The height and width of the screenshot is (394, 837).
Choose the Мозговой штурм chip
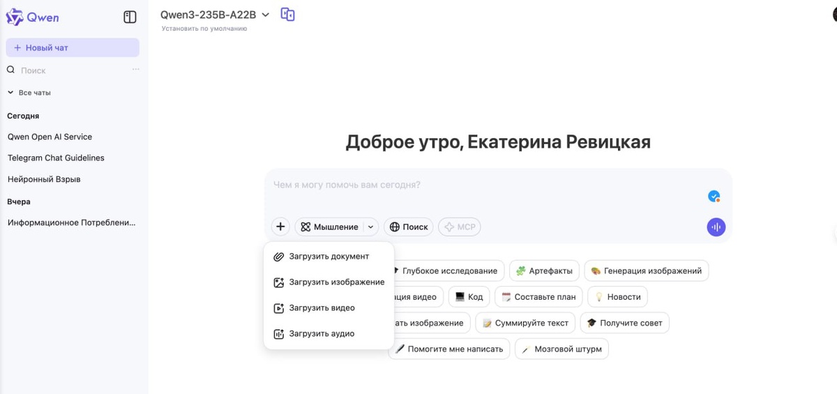pyautogui.click(x=561, y=349)
